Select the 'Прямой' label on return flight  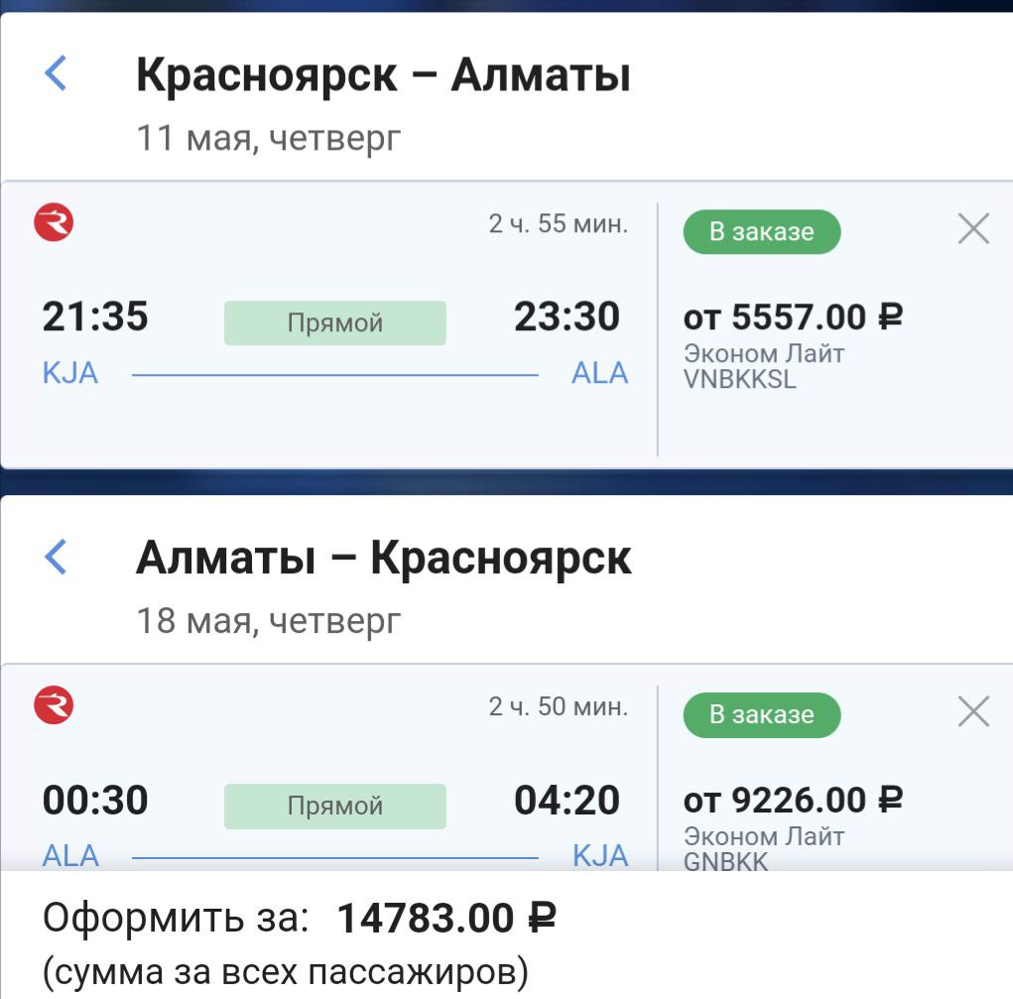[x=334, y=806]
